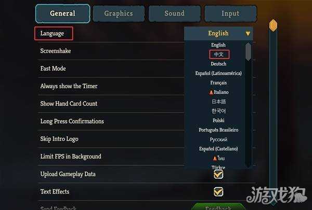
Task: Open the Language dropdown showing English
Action: (219, 34)
